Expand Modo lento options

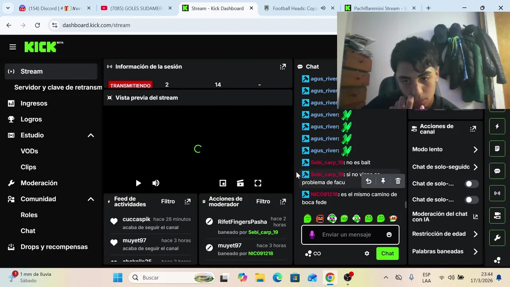point(475,149)
